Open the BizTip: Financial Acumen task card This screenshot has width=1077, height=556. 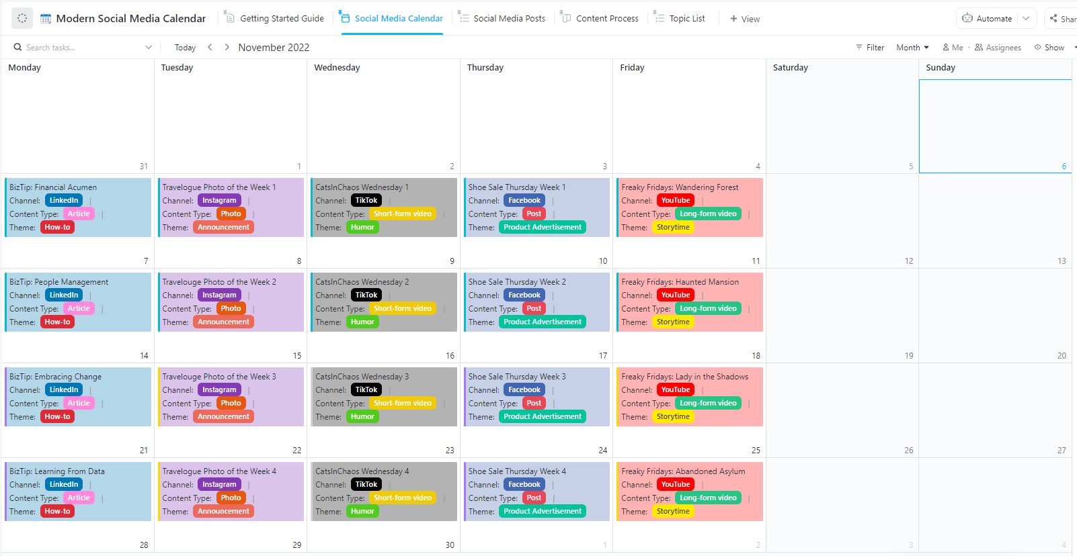pyautogui.click(x=77, y=207)
